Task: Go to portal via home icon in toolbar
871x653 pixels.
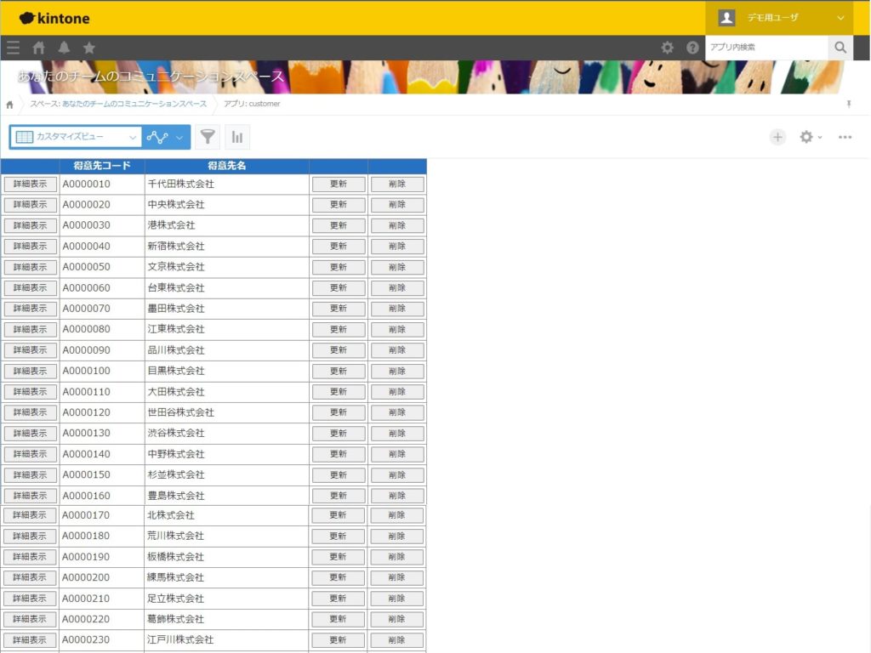Action: (38, 48)
